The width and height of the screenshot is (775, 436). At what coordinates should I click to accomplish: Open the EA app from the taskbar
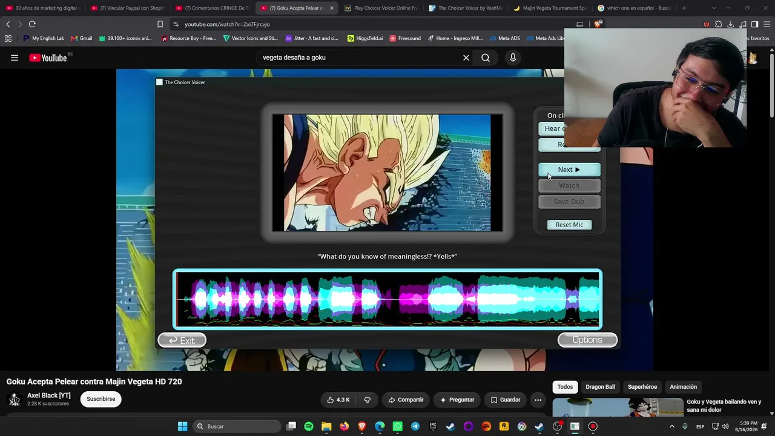pyautogui.click(x=486, y=426)
